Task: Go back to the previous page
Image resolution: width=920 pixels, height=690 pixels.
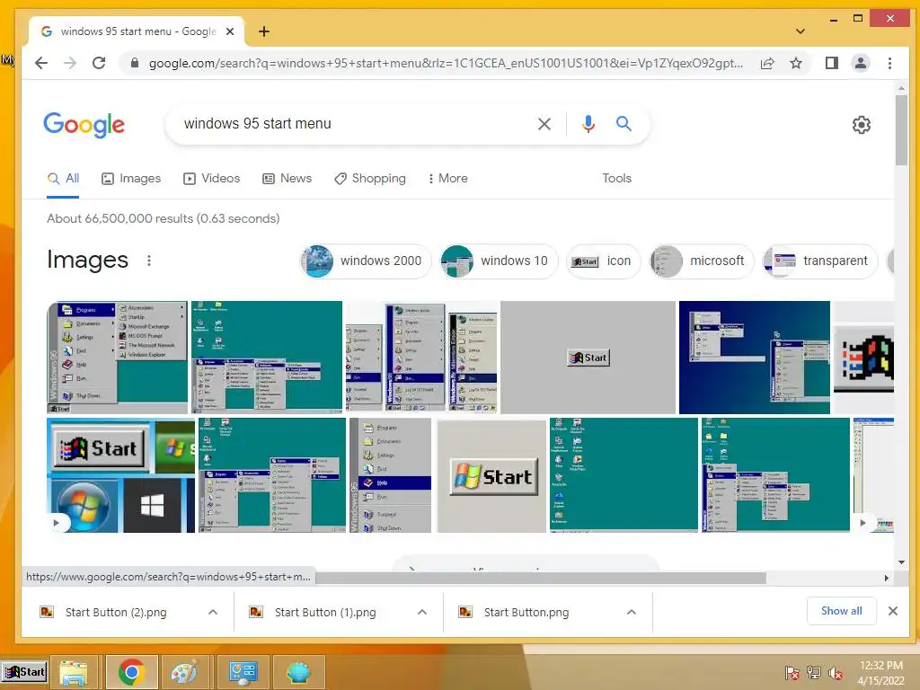Action: 41,63
